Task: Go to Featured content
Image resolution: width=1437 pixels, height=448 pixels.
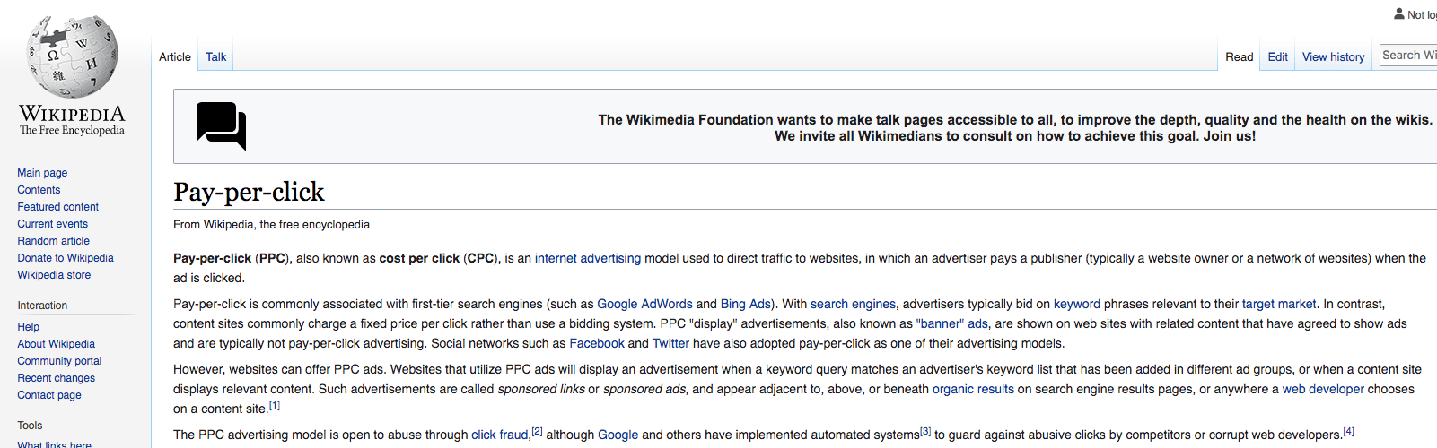Action: click(57, 207)
